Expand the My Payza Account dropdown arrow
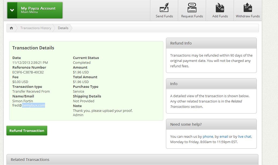This screenshot has height=165, width=278. click(12, 10)
